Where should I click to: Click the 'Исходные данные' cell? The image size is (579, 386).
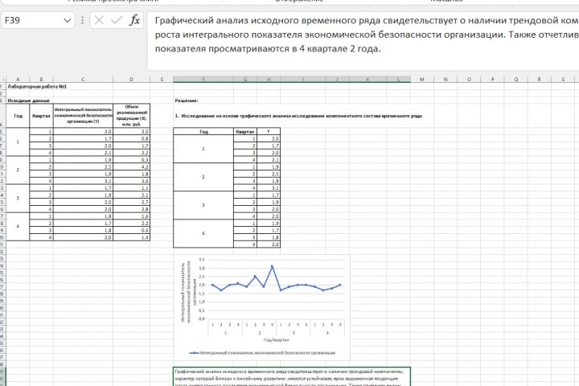click(28, 101)
